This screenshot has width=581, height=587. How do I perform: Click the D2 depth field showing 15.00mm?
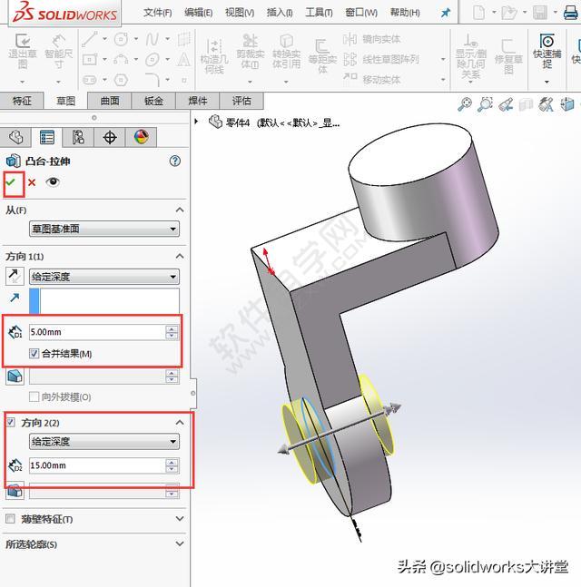pyautogui.click(x=97, y=465)
